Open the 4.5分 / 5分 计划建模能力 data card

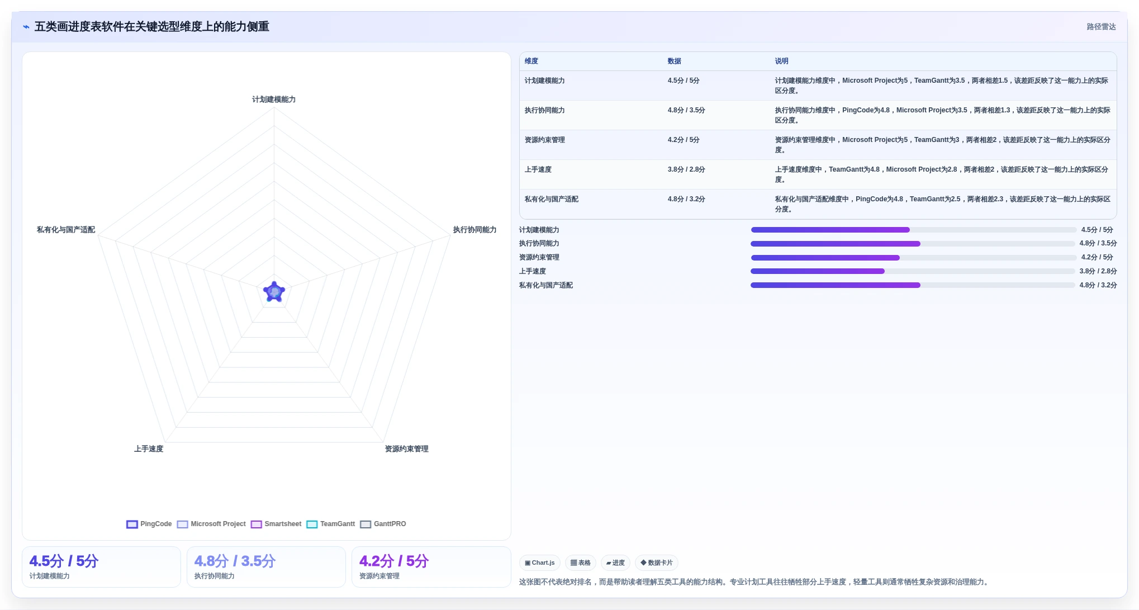[x=101, y=567]
